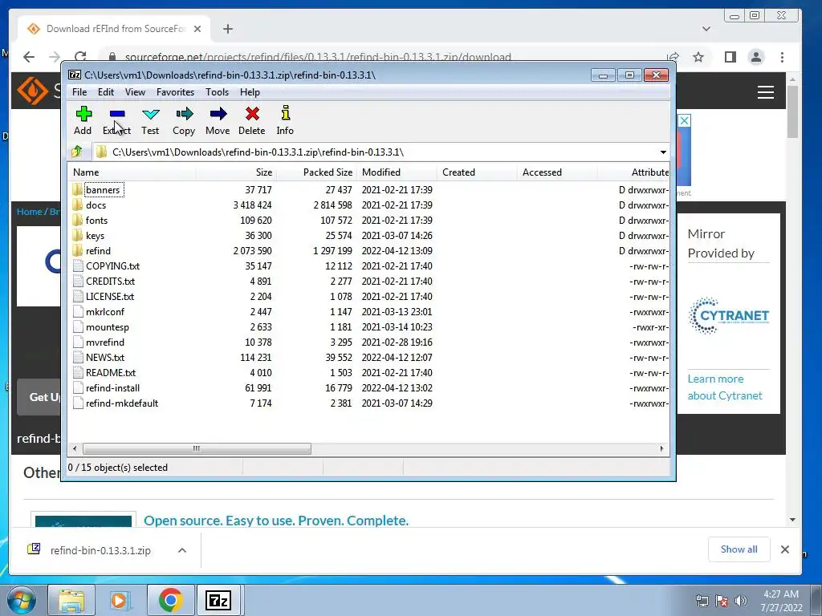Bookmark page with Chrome star icon
822x616 pixels.
tap(698, 57)
